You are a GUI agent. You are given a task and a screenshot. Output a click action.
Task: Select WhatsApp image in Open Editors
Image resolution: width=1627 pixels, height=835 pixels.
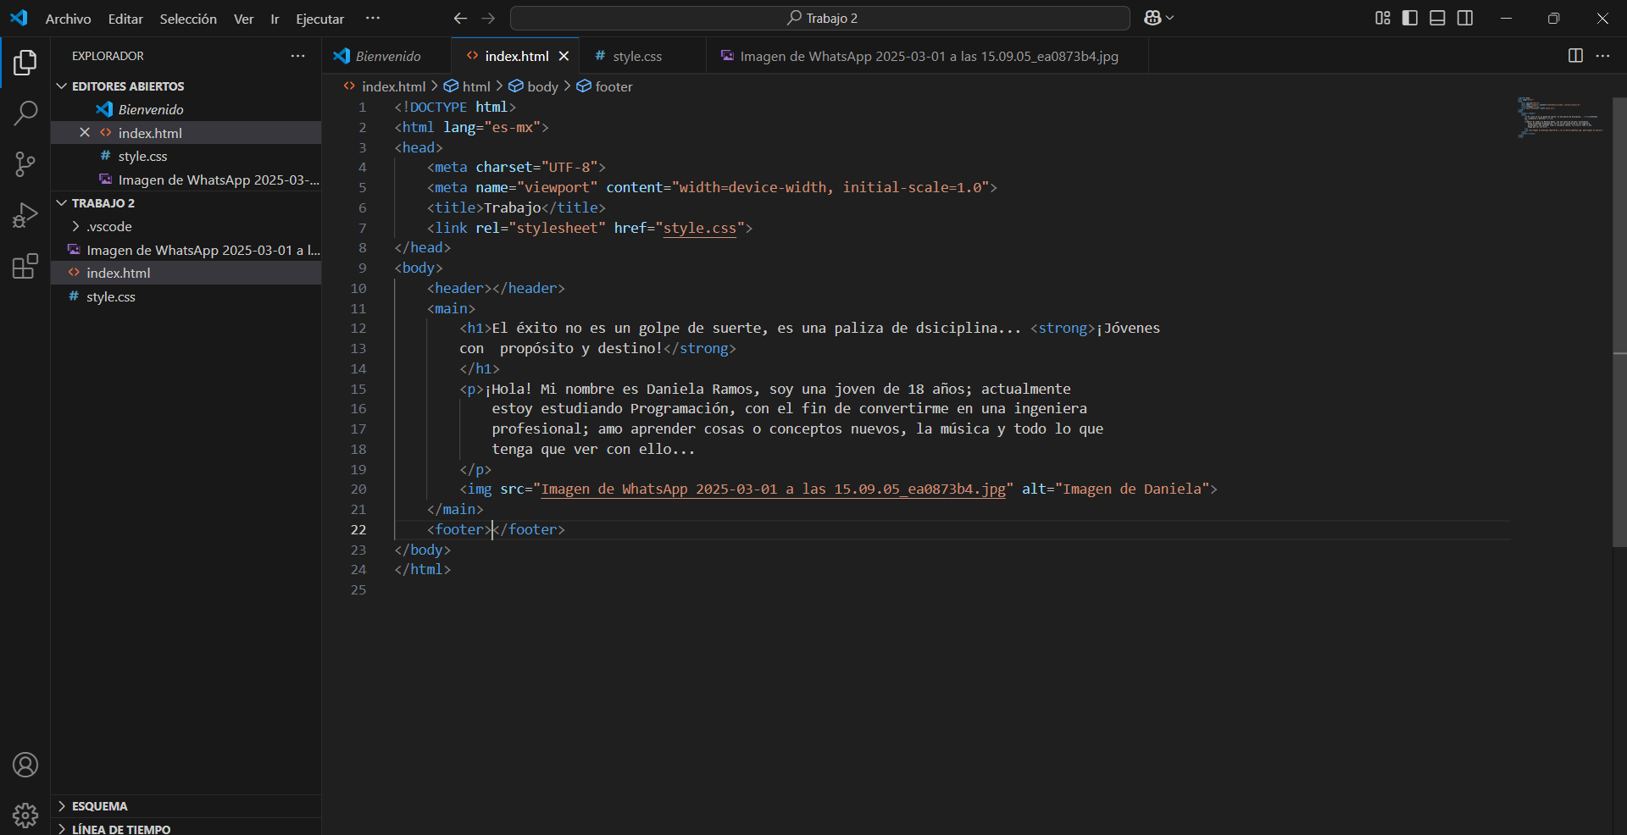pos(186,180)
